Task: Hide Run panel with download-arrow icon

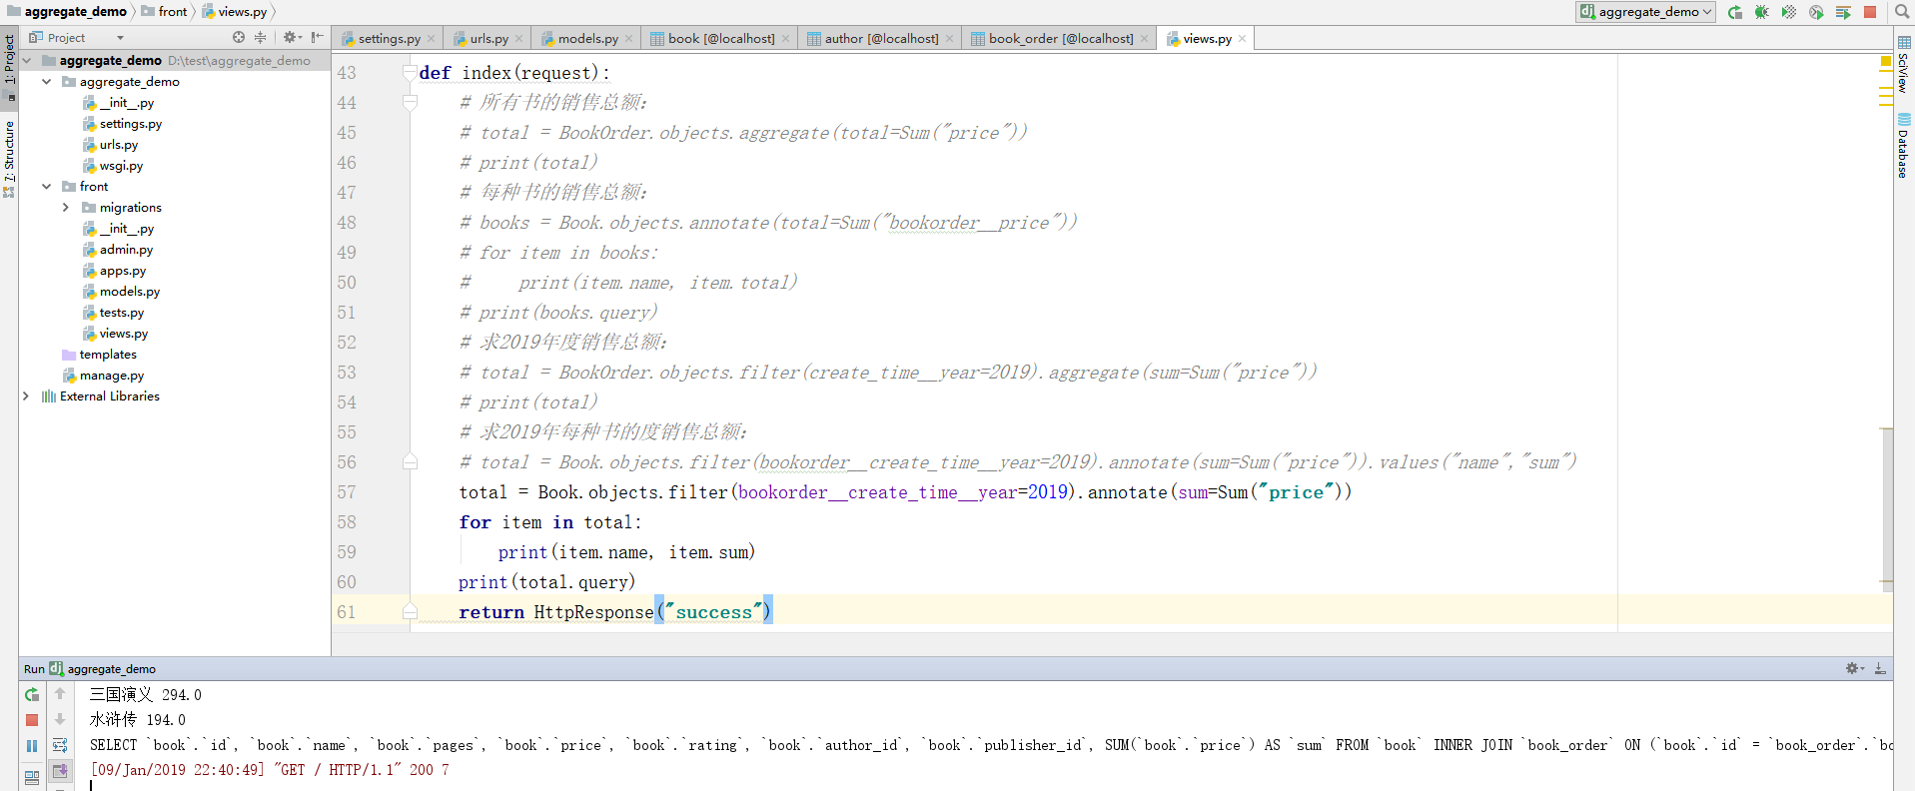Action: pos(1880,668)
